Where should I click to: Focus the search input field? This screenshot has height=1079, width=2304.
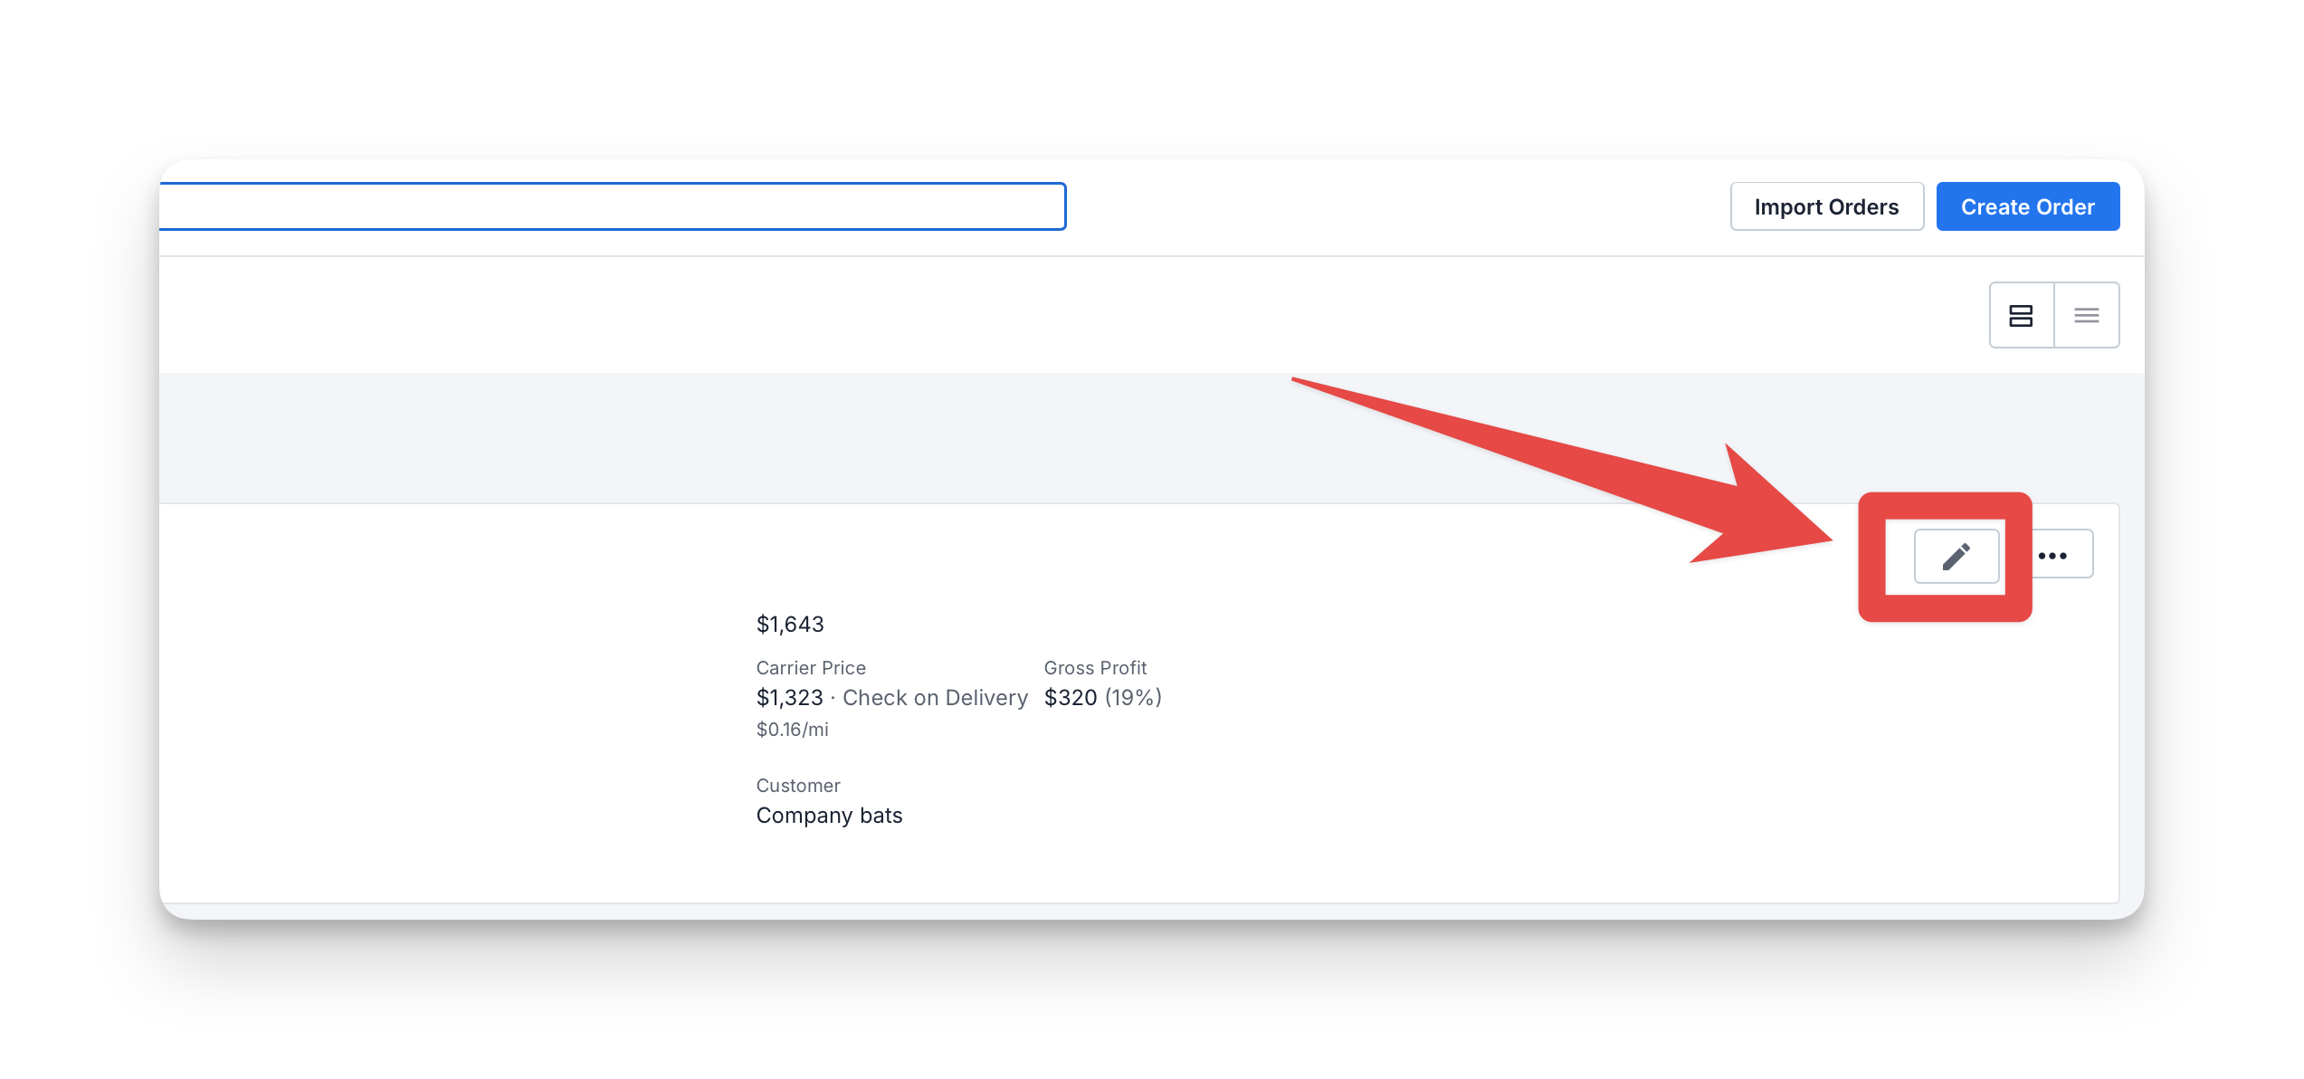(613, 206)
